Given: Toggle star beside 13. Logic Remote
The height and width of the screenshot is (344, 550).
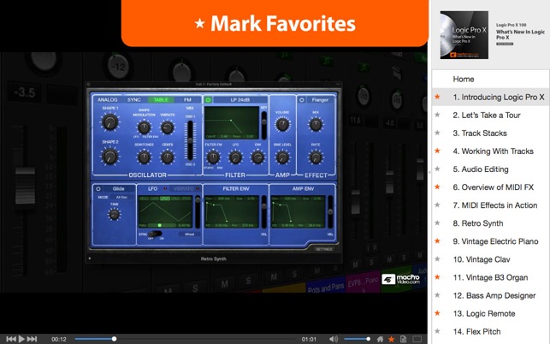Looking at the screenshot, I should [437, 313].
